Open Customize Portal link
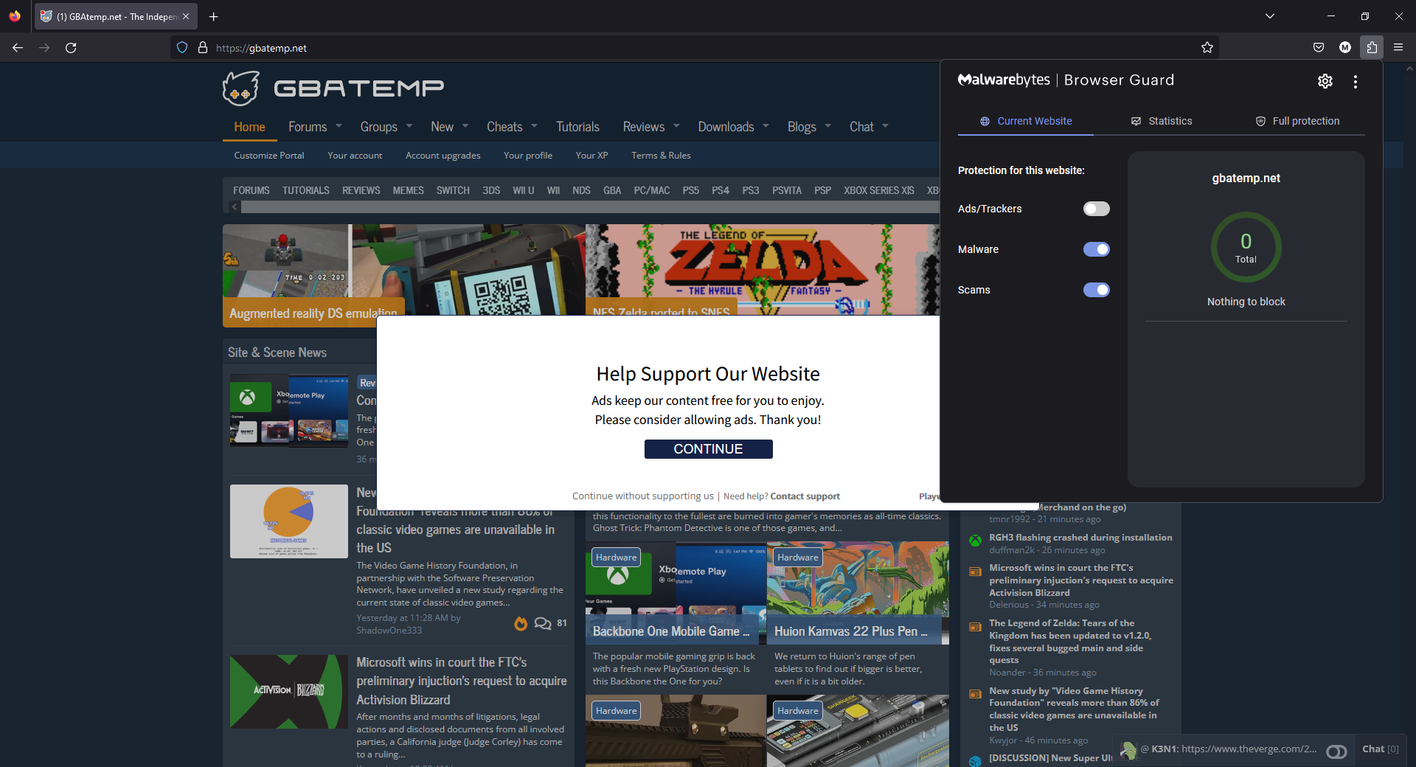 click(269, 156)
